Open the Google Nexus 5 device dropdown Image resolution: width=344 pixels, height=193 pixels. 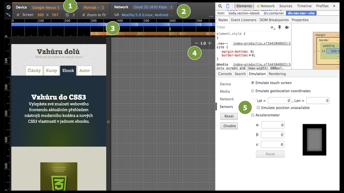(47, 7)
